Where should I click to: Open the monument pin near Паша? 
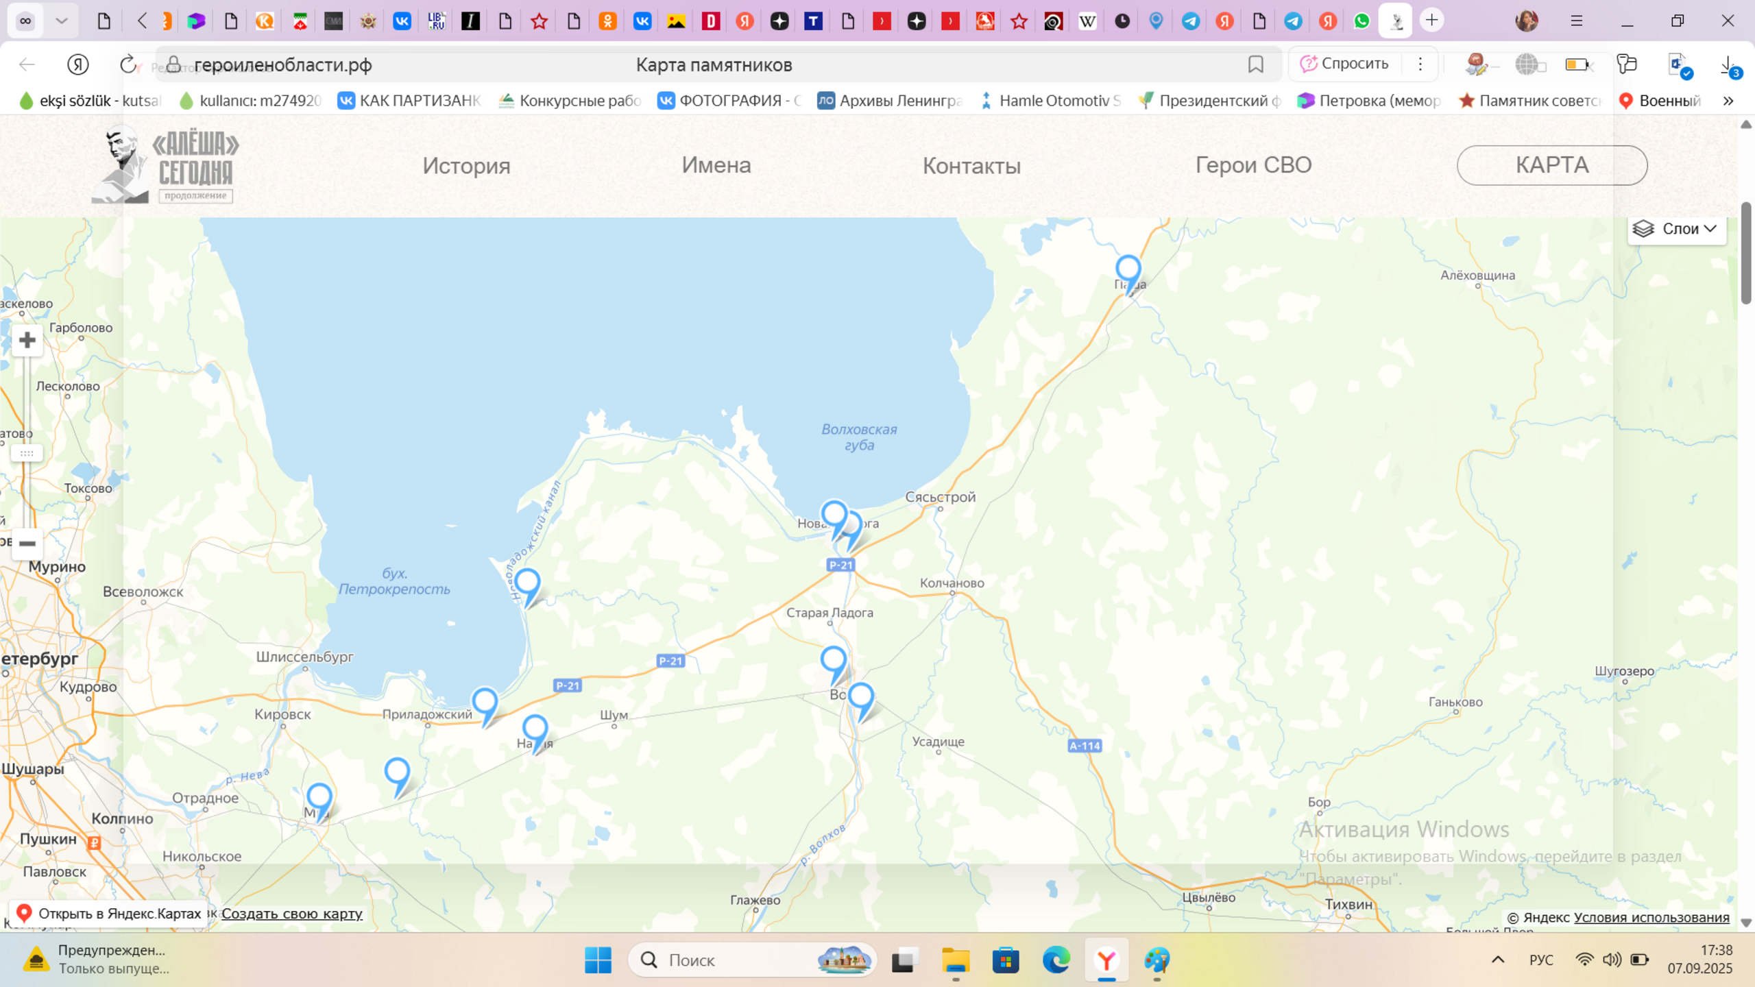pyautogui.click(x=1128, y=275)
